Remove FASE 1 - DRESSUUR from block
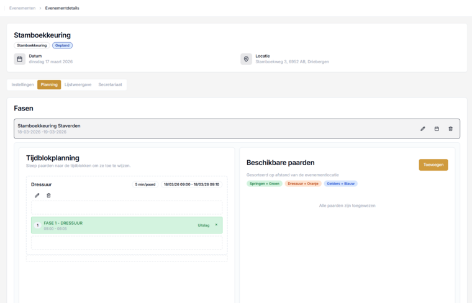 click(x=216, y=225)
